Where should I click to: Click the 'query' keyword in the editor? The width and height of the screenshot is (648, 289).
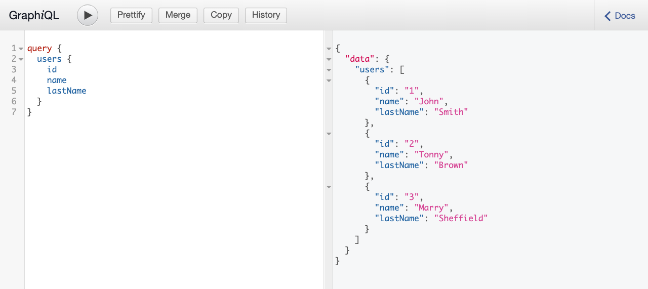tap(39, 49)
